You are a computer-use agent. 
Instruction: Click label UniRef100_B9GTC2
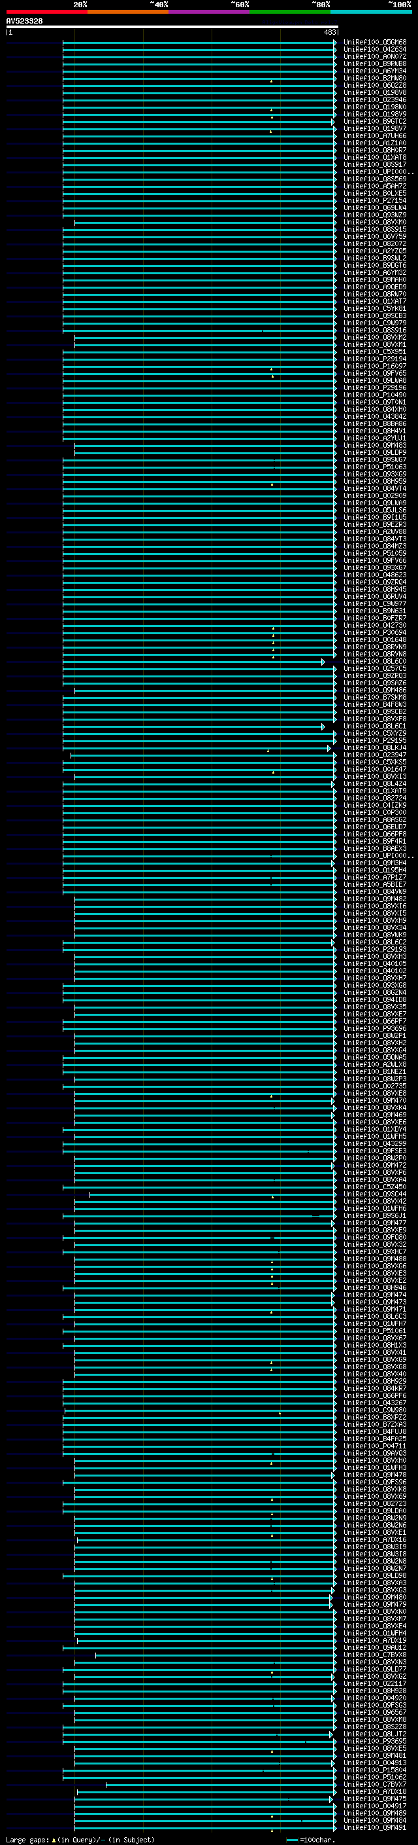[375, 122]
